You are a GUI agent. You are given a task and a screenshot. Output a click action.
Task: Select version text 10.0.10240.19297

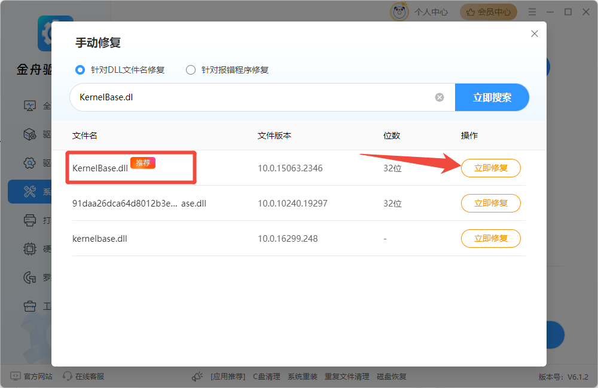point(292,204)
